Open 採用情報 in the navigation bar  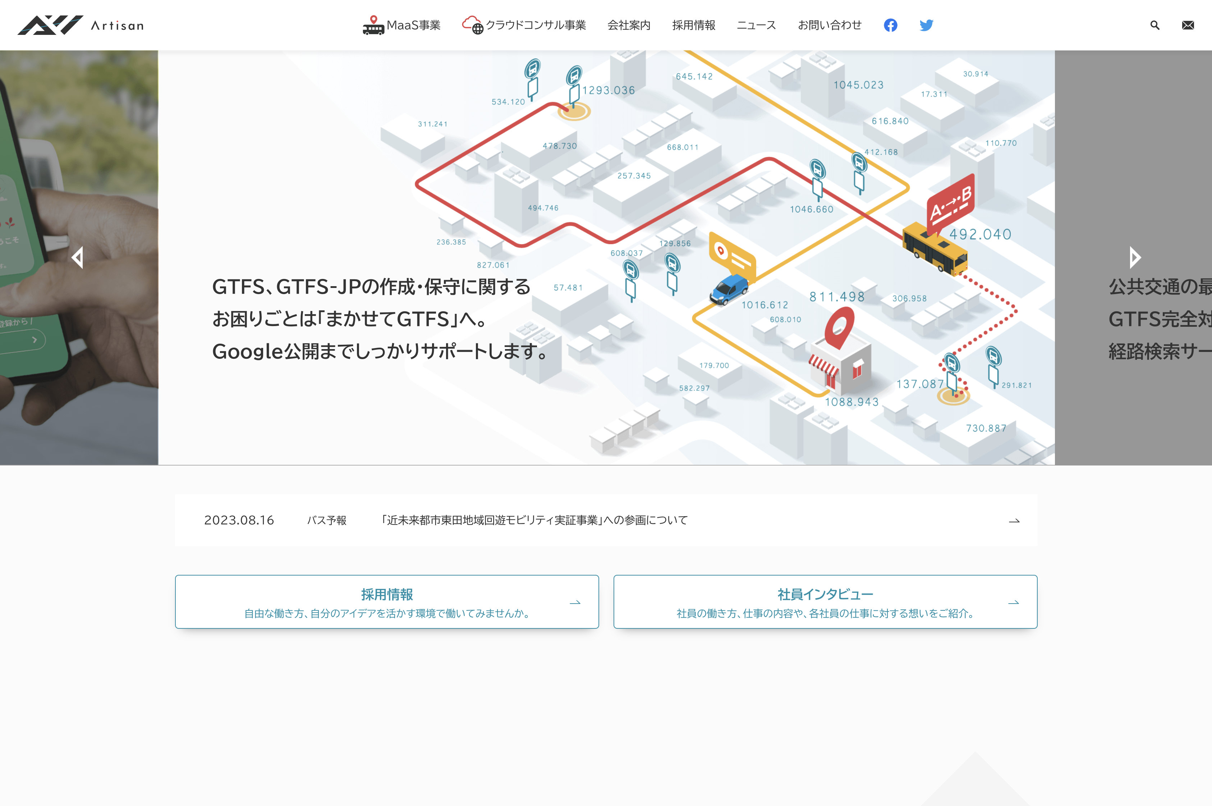tap(694, 25)
